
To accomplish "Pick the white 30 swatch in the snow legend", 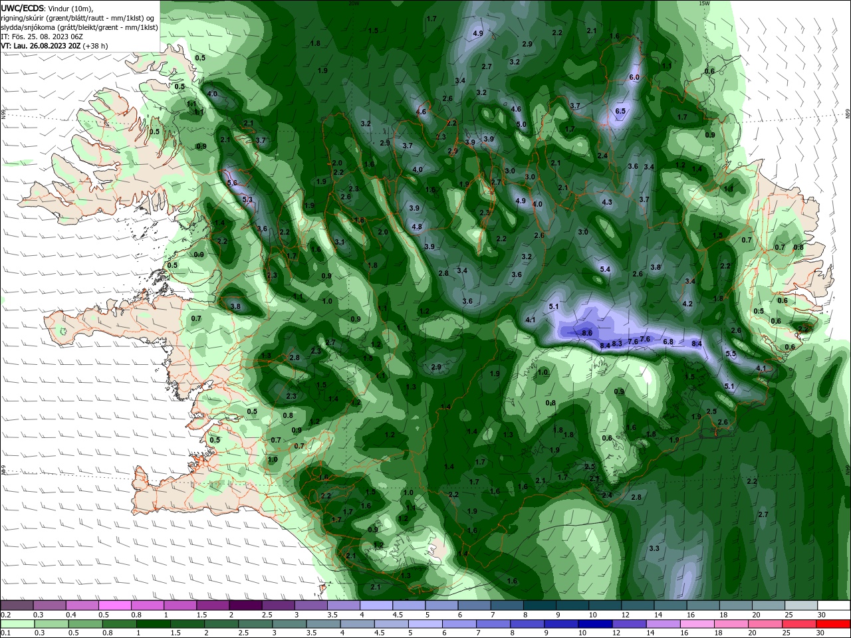I will (x=834, y=605).
